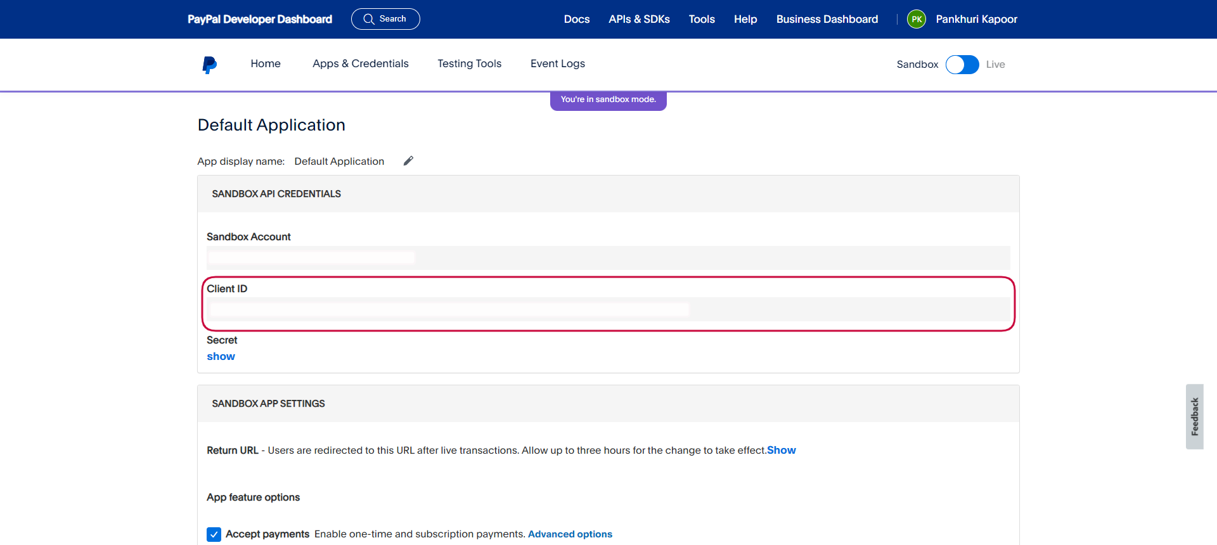Uncheck the Accept payments checkbox

point(214,534)
